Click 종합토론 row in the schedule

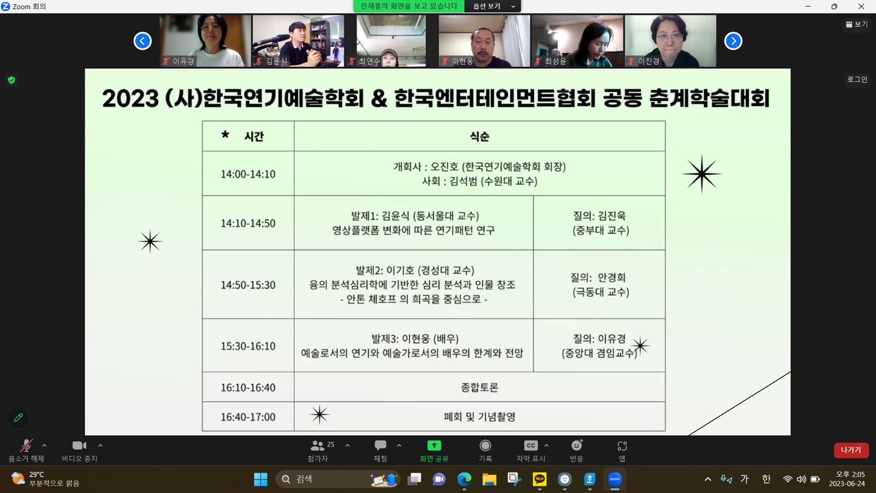point(480,387)
